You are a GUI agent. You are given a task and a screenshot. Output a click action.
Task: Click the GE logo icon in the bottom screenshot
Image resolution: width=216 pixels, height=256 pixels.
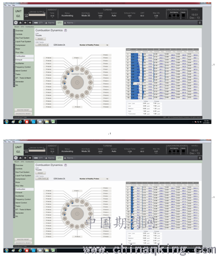[16, 158]
